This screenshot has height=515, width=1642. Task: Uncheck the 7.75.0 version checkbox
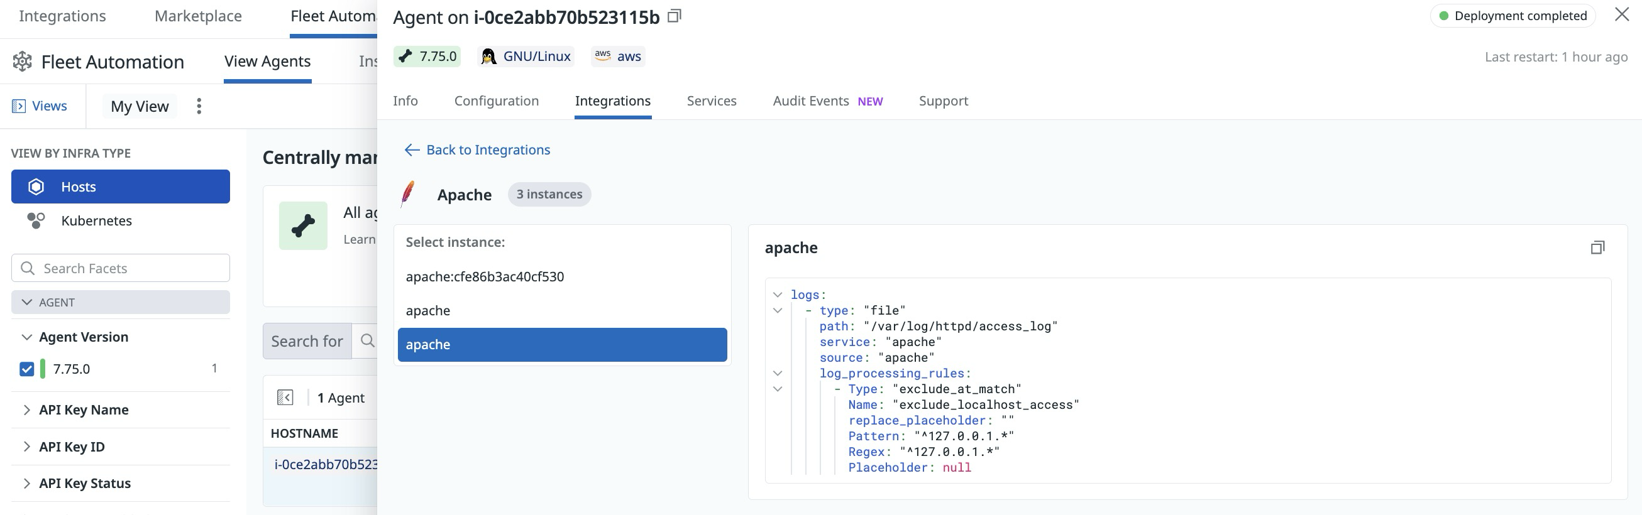click(27, 369)
